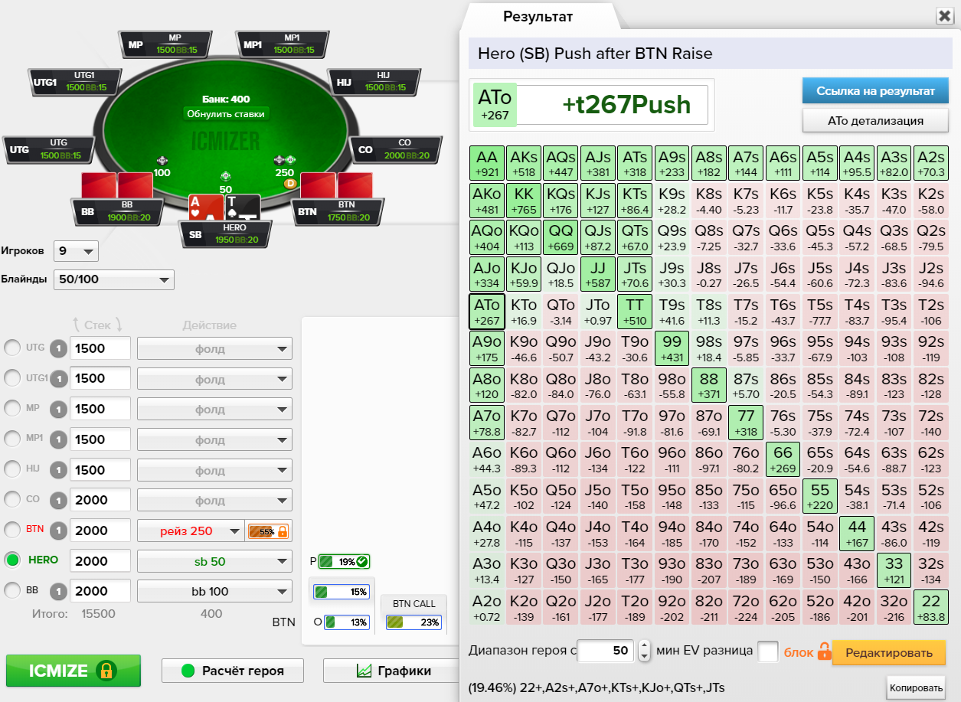Image resolution: width=961 pixels, height=702 pixels.
Task: Select the AA +921 cell in the grid
Action: click(x=486, y=165)
